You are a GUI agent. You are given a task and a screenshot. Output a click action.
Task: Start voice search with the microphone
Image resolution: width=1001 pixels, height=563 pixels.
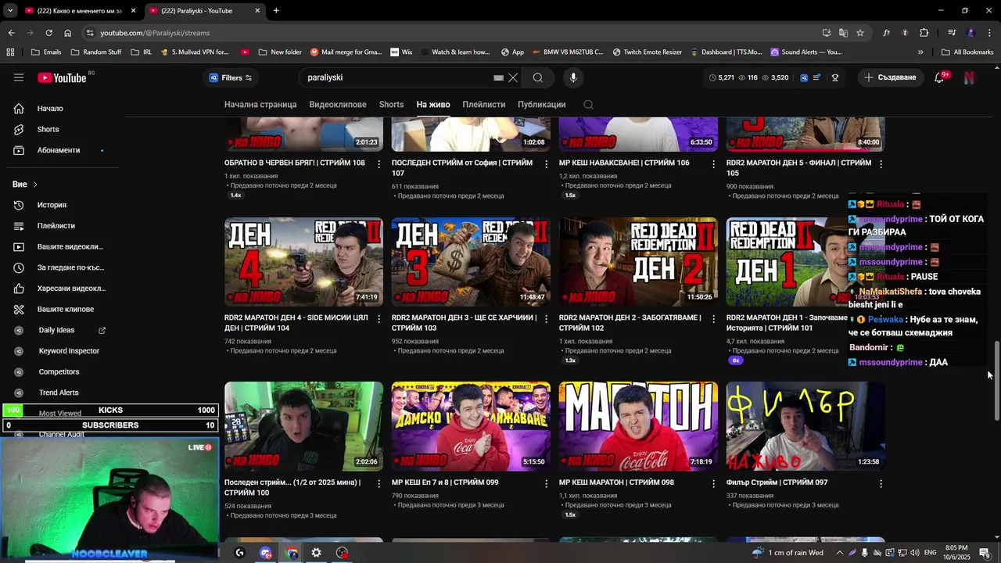point(573,77)
